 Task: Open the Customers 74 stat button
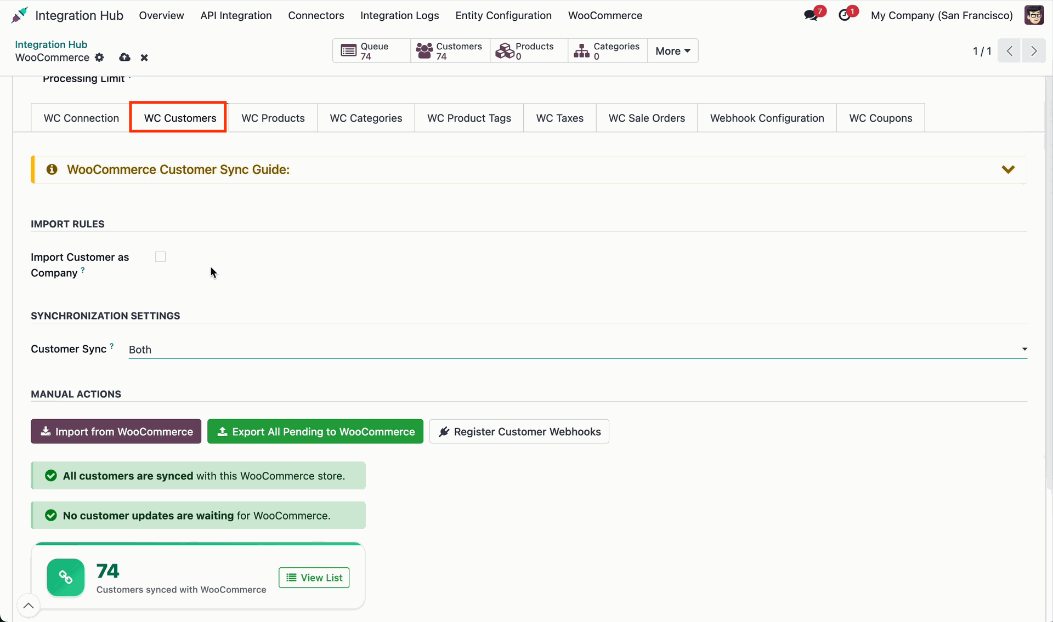[450, 51]
